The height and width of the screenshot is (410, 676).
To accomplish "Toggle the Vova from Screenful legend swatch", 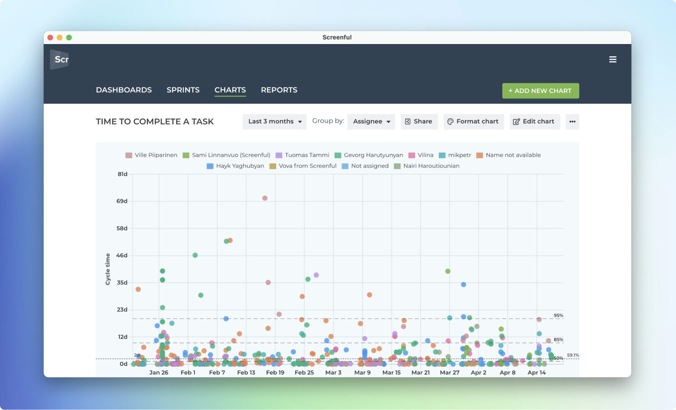I will click(273, 166).
